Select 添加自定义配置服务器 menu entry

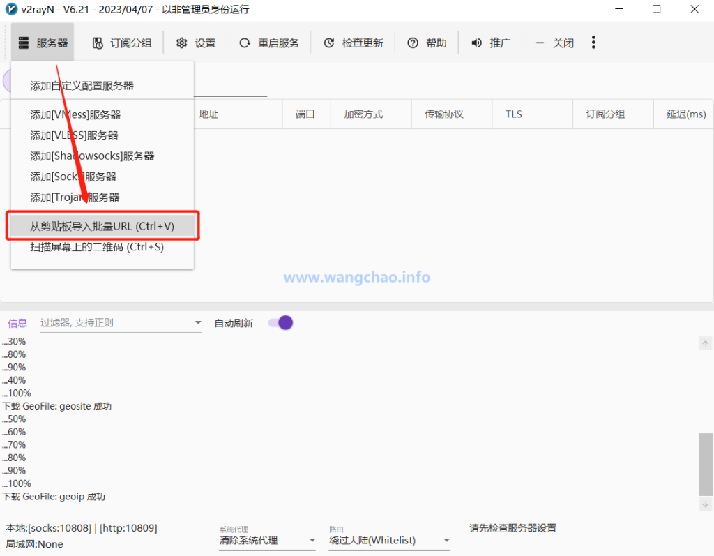coord(102,86)
